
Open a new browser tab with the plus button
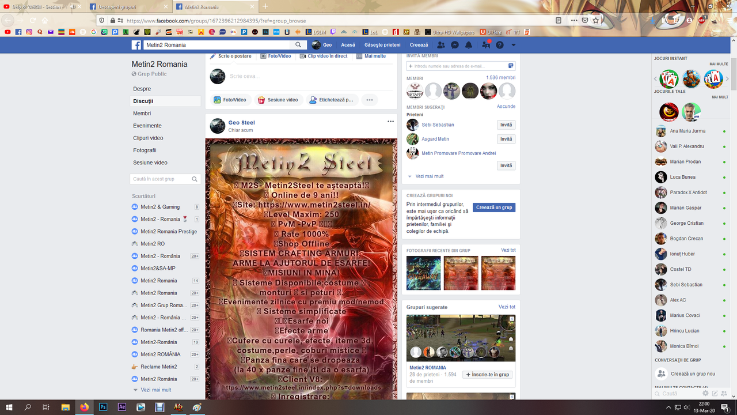(x=265, y=6)
